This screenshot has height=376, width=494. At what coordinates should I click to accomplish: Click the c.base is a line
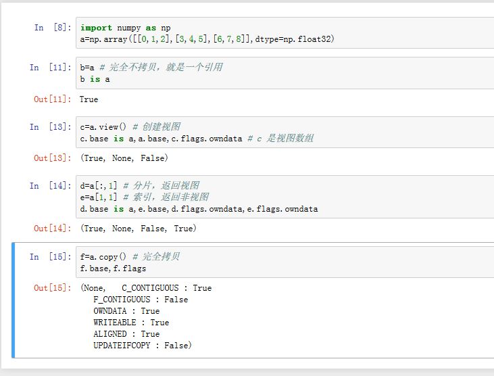tap(196, 139)
